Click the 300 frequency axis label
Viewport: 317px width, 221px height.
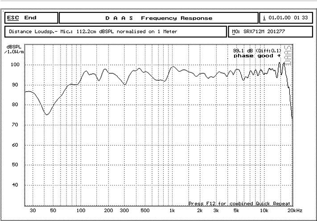(124, 210)
